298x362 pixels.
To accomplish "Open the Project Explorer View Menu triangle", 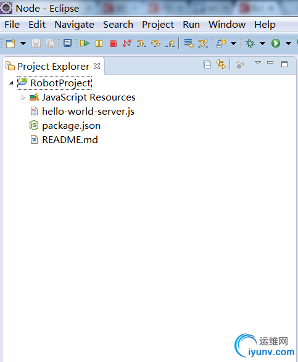I will point(258,62).
